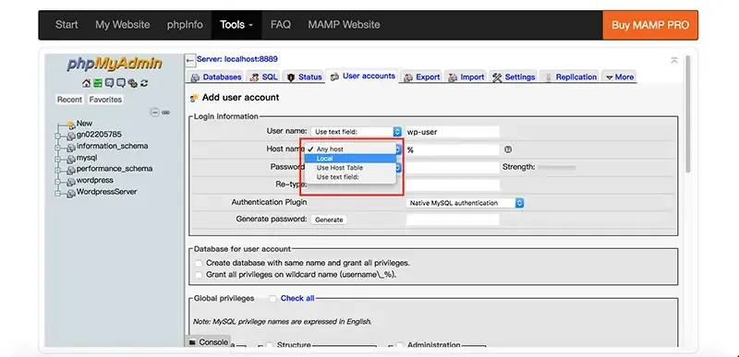Open the User accounts tab
The height and width of the screenshot is (357, 739).
tap(362, 76)
